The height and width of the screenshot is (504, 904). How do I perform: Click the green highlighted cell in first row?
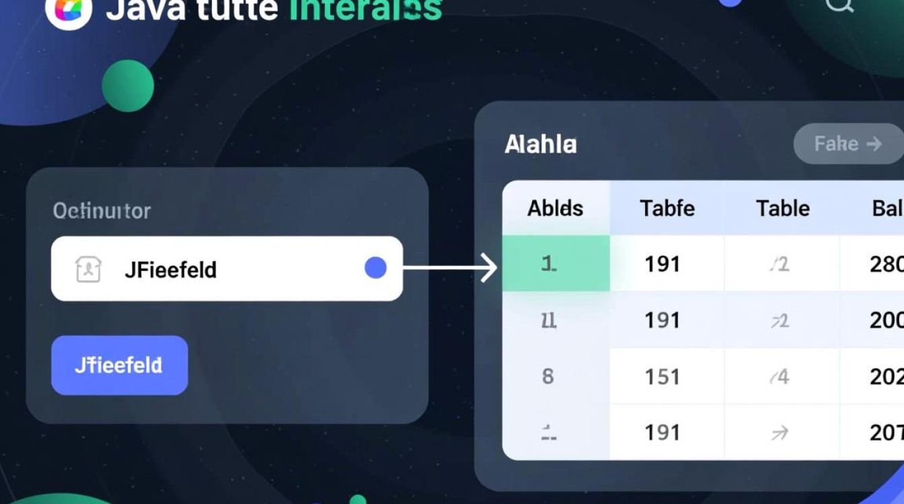pos(556,263)
